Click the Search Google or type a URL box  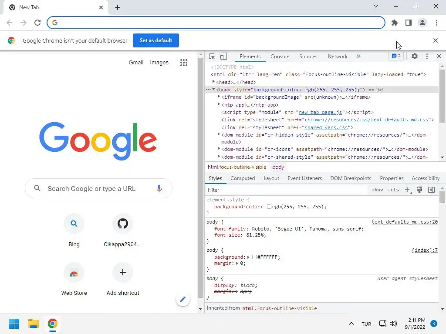click(98, 188)
